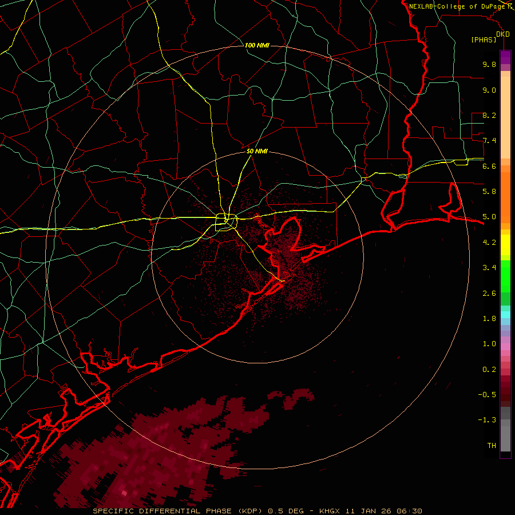The height and width of the screenshot is (515, 515).
Task: Click the cyan segment of the color bar
Action: 505,315
